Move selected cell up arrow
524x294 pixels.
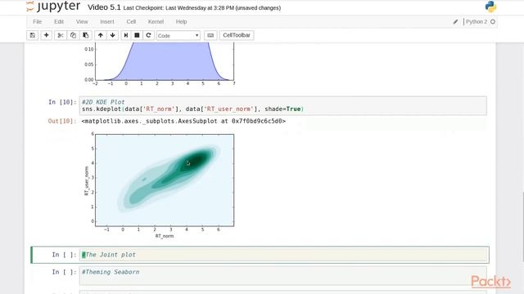coord(100,35)
